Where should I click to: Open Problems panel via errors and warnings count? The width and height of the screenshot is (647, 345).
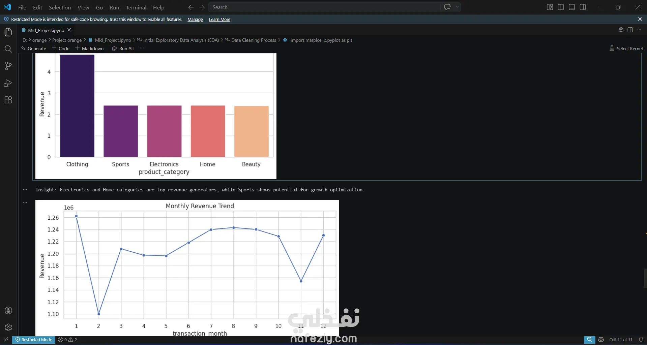click(67, 340)
